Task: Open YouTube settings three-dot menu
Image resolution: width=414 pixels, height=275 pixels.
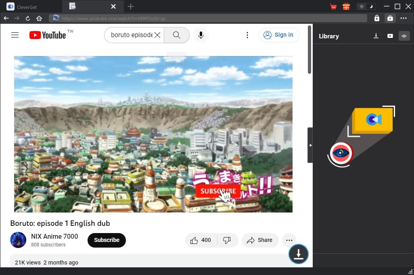Action: pos(247,35)
